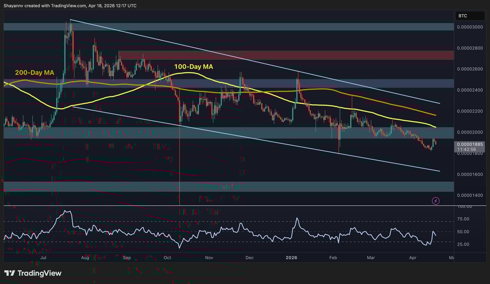This screenshot has height=284, width=490.
Task: Click the Feb label on time axis
Action: coord(333,258)
